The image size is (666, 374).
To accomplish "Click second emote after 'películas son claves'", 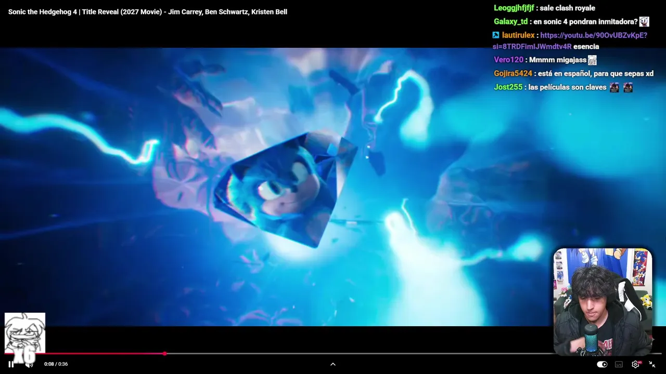I will coord(628,87).
